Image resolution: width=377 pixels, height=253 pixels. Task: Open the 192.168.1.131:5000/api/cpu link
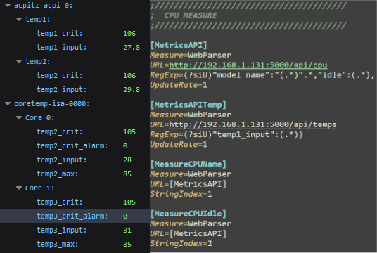[248, 65]
